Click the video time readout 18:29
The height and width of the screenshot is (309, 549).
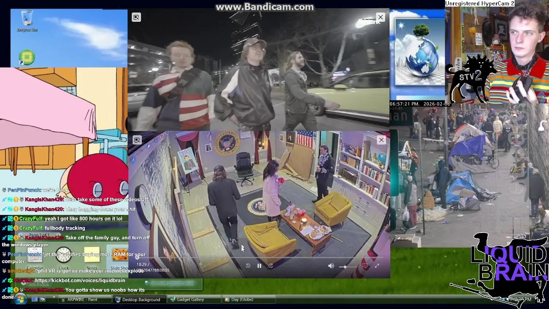click(x=142, y=265)
